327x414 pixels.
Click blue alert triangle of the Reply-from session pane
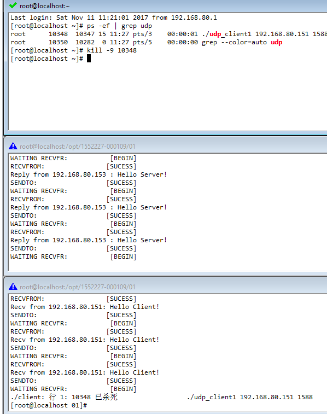(x=13, y=146)
